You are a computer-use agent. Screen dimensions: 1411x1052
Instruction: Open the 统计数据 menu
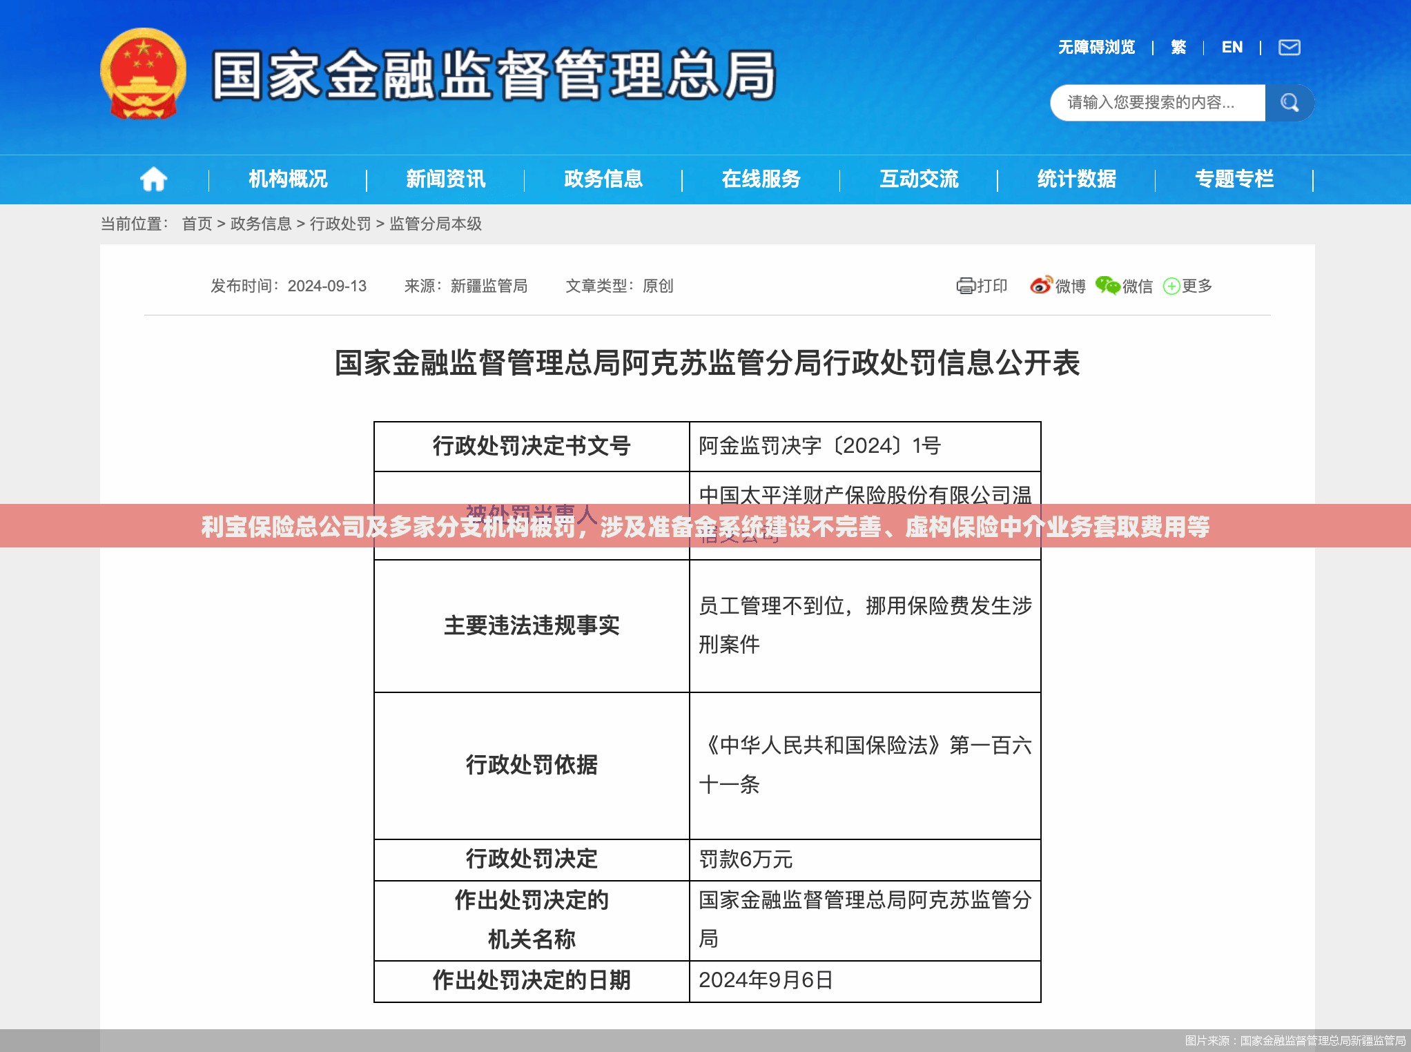click(1077, 179)
